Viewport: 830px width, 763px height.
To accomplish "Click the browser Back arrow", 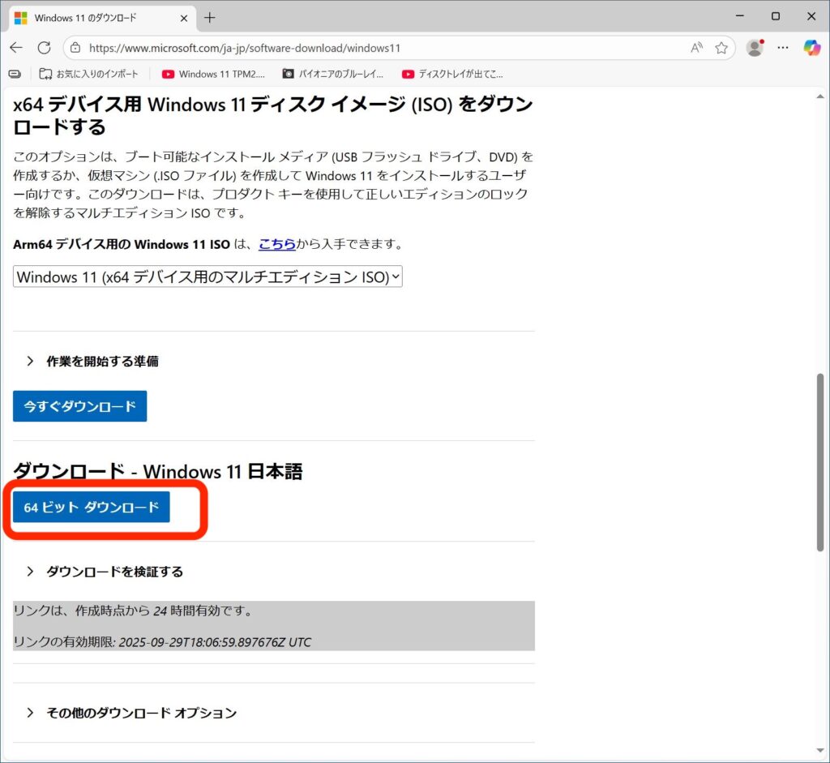I will coord(16,48).
